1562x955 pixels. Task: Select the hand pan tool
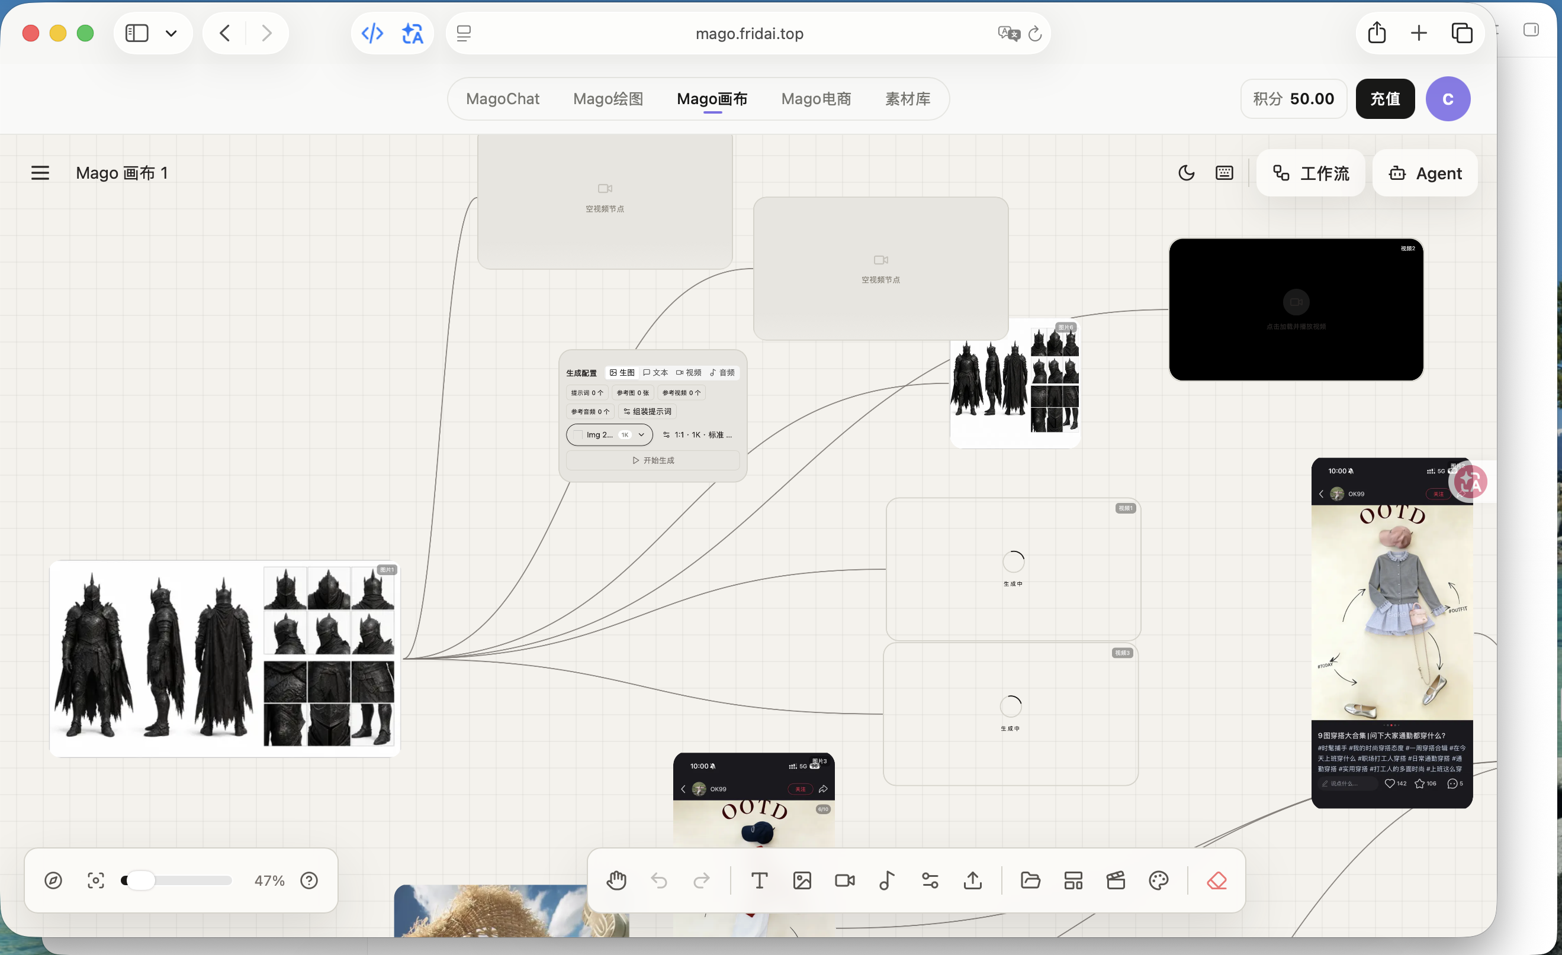coord(616,880)
